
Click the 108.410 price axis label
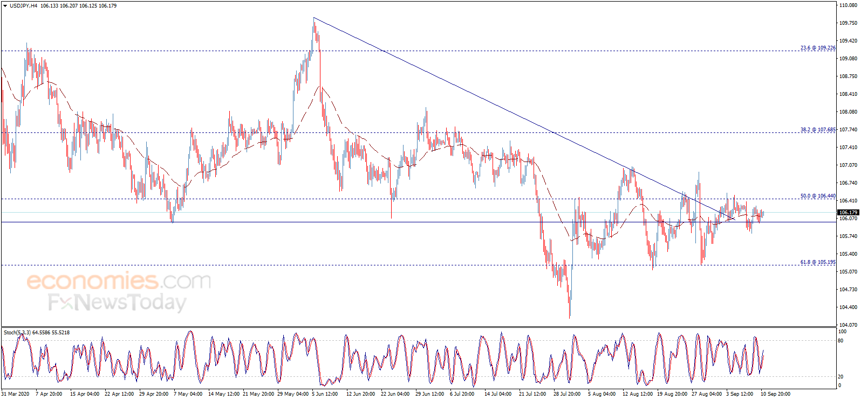(849, 94)
